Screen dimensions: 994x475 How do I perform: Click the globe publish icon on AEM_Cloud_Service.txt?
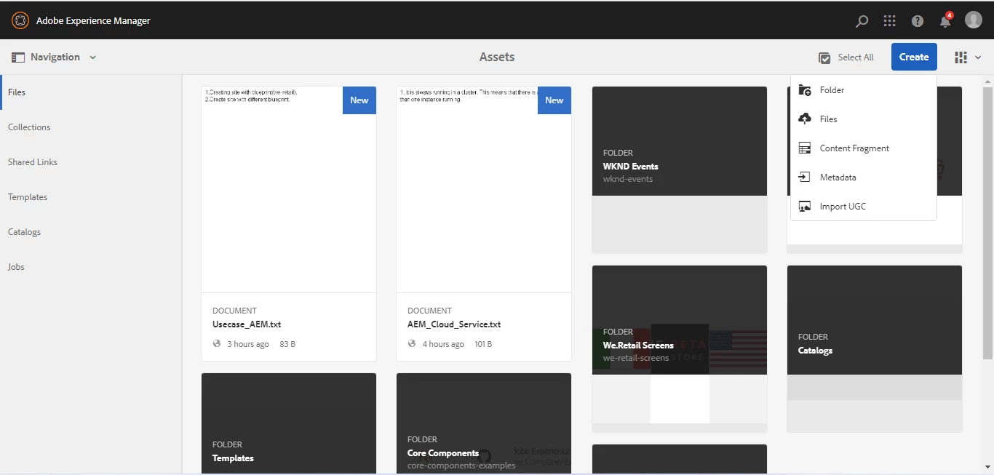click(x=412, y=344)
